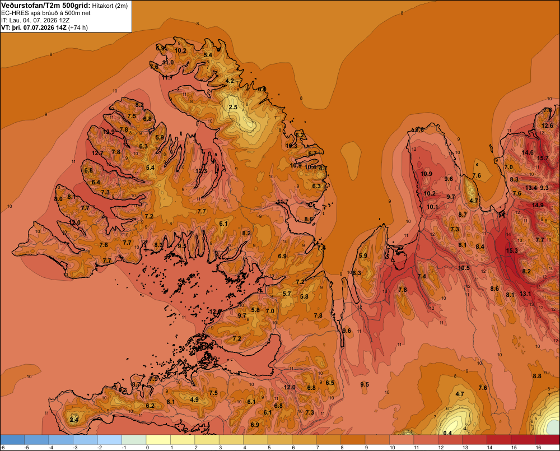Click the 6.4 temperature value

(96, 182)
